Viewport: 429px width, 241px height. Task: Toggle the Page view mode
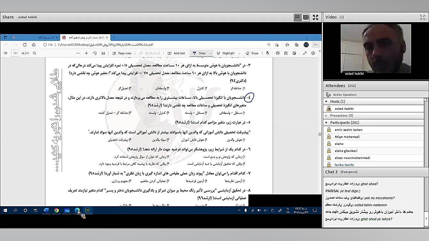pos(122,53)
